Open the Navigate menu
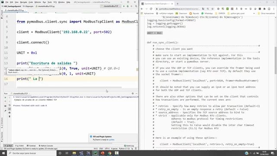The width and height of the screenshot is (277, 156). click(23, 2)
